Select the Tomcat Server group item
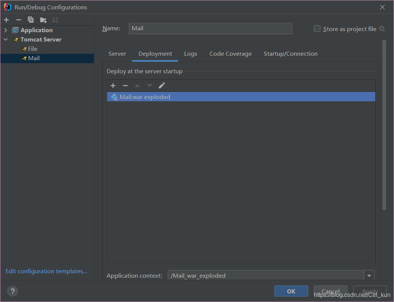The width and height of the screenshot is (394, 302). [47, 39]
